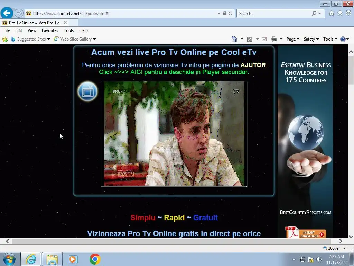Open File Explorer from taskbar

[52, 259]
